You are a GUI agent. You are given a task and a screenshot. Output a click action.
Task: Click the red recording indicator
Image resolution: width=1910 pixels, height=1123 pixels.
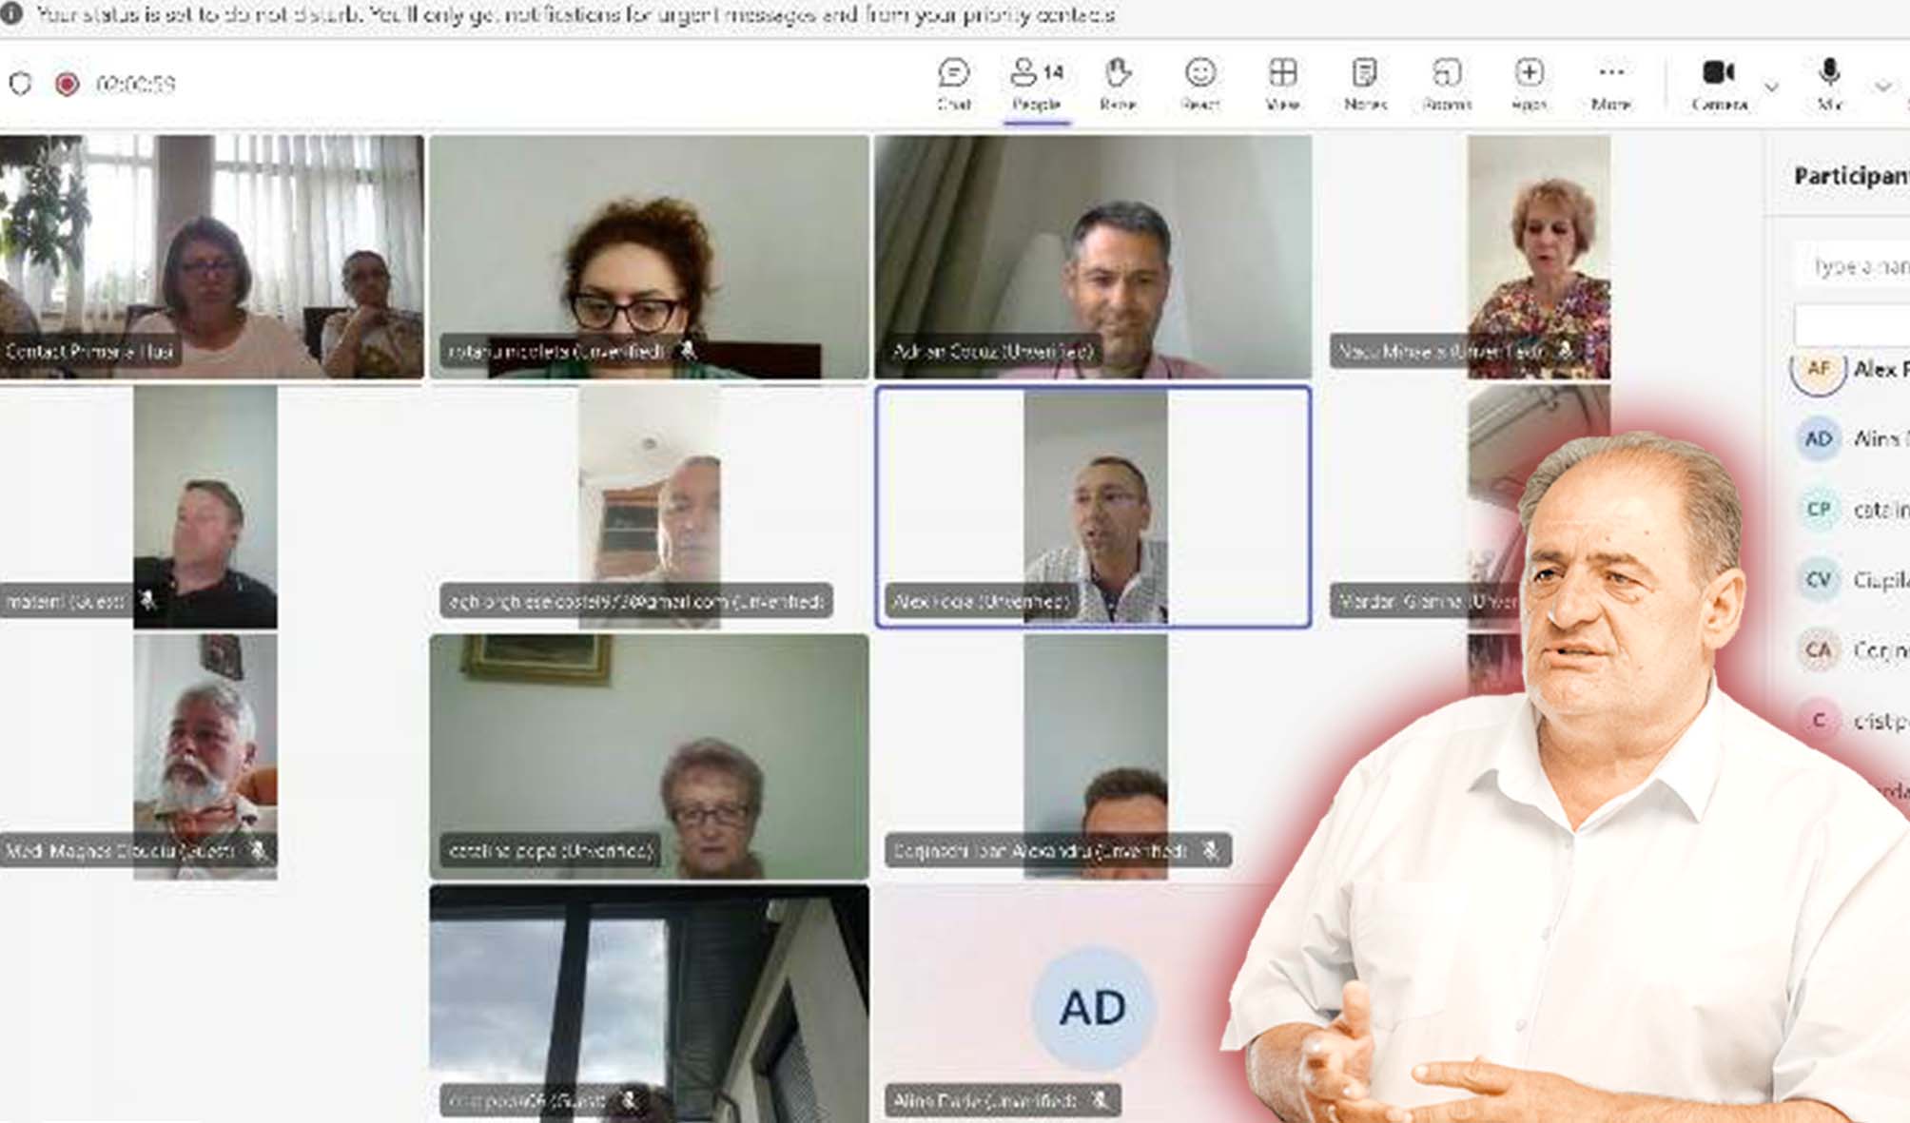pos(67,84)
